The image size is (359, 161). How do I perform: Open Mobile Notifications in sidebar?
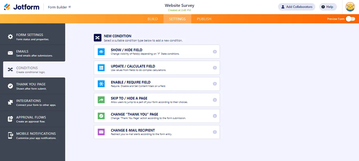(33, 136)
